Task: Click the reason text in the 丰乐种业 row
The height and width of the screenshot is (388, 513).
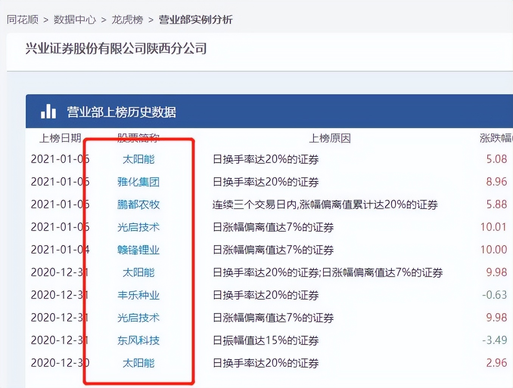Action: 266,295
